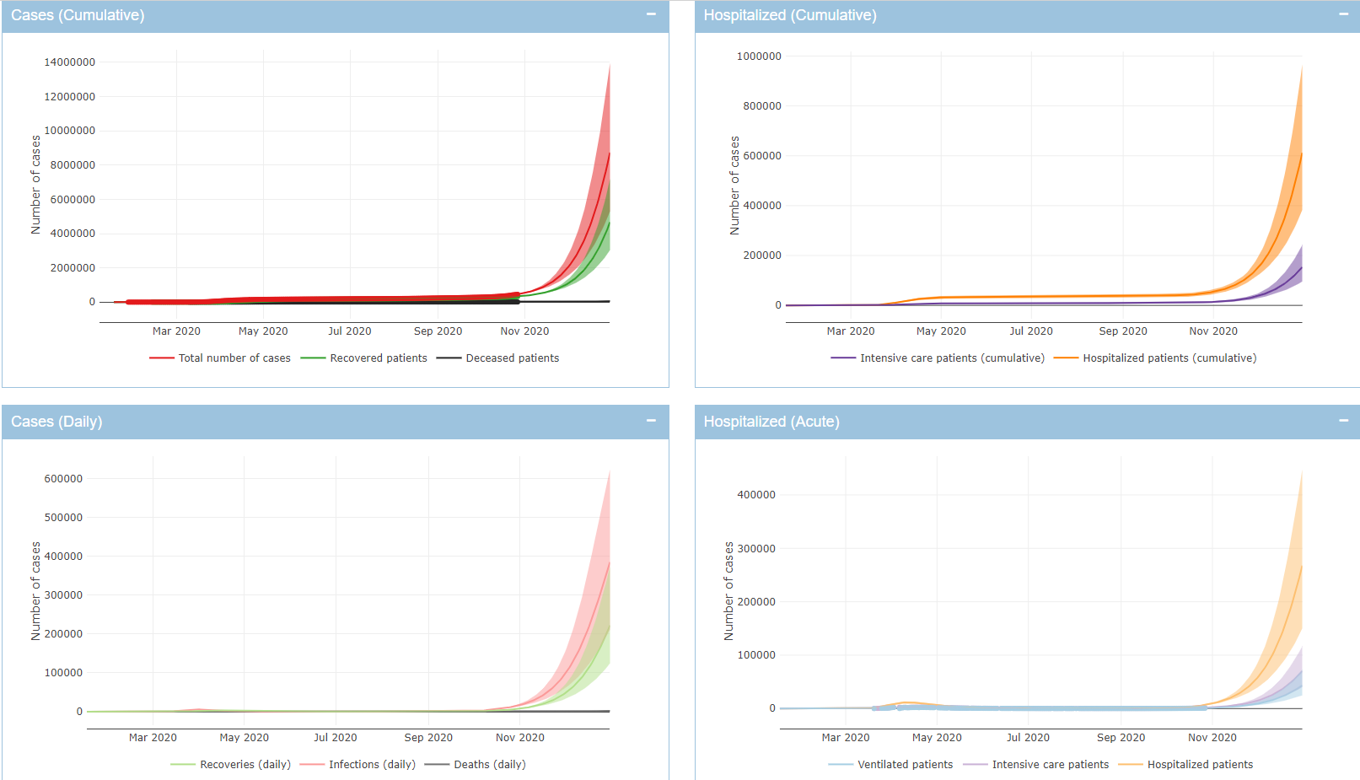Collapse the Cases (Cumulative) panel
The height and width of the screenshot is (780, 1360).
click(x=651, y=14)
